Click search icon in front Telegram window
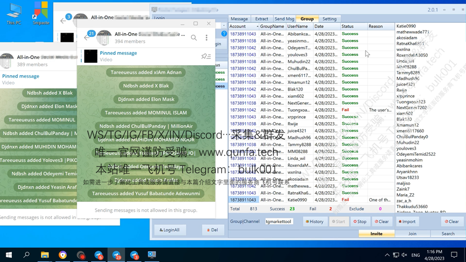 (x=194, y=38)
